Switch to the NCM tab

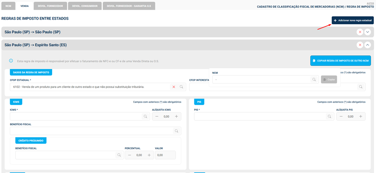(8, 6)
